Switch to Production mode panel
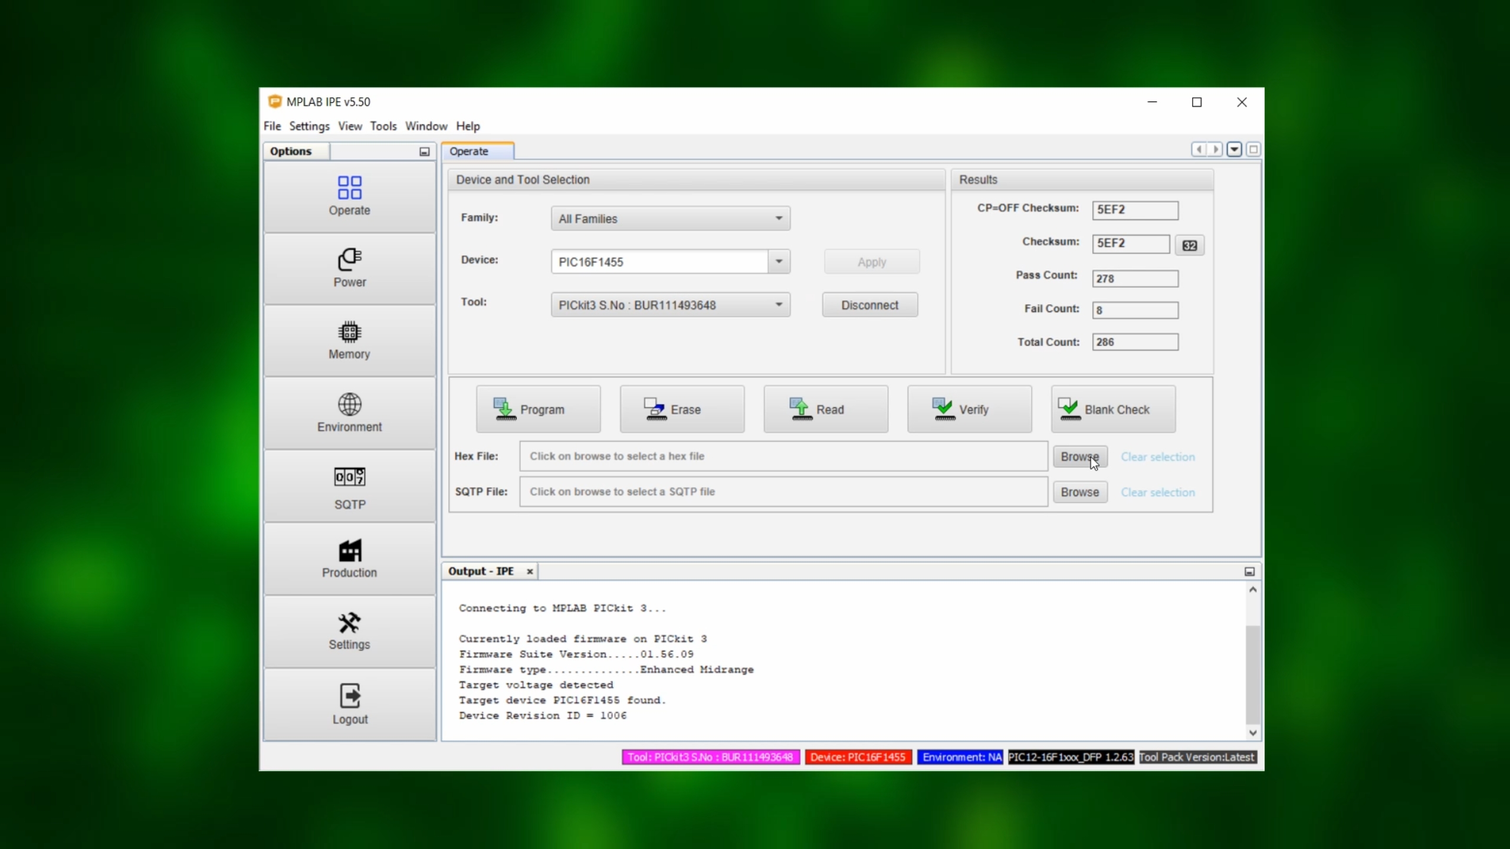The height and width of the screenshot is (849, 1510). [x=349, y=558]
